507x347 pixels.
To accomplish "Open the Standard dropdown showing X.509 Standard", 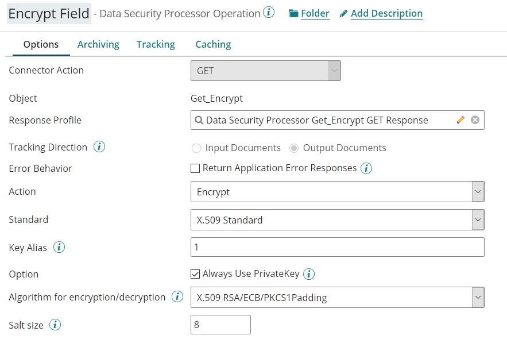I will (478, 219).
